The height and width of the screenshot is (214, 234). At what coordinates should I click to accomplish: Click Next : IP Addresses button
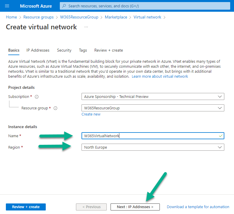[x=135, y=207]
